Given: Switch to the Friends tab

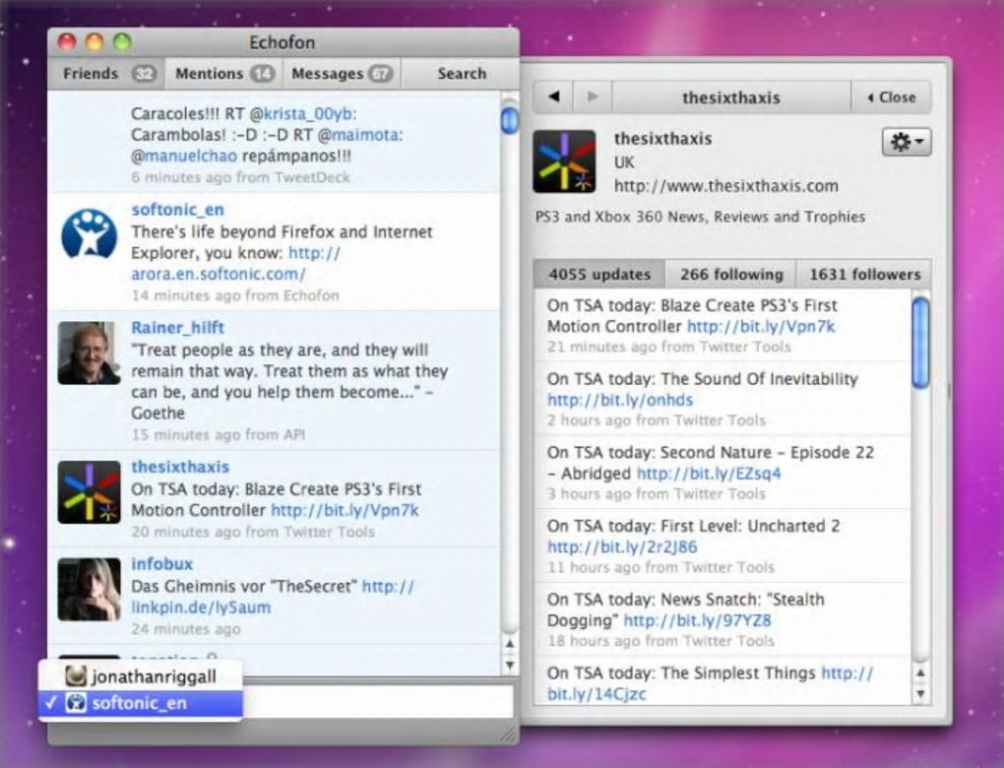Looking at the screenshot, I should 106,74.
